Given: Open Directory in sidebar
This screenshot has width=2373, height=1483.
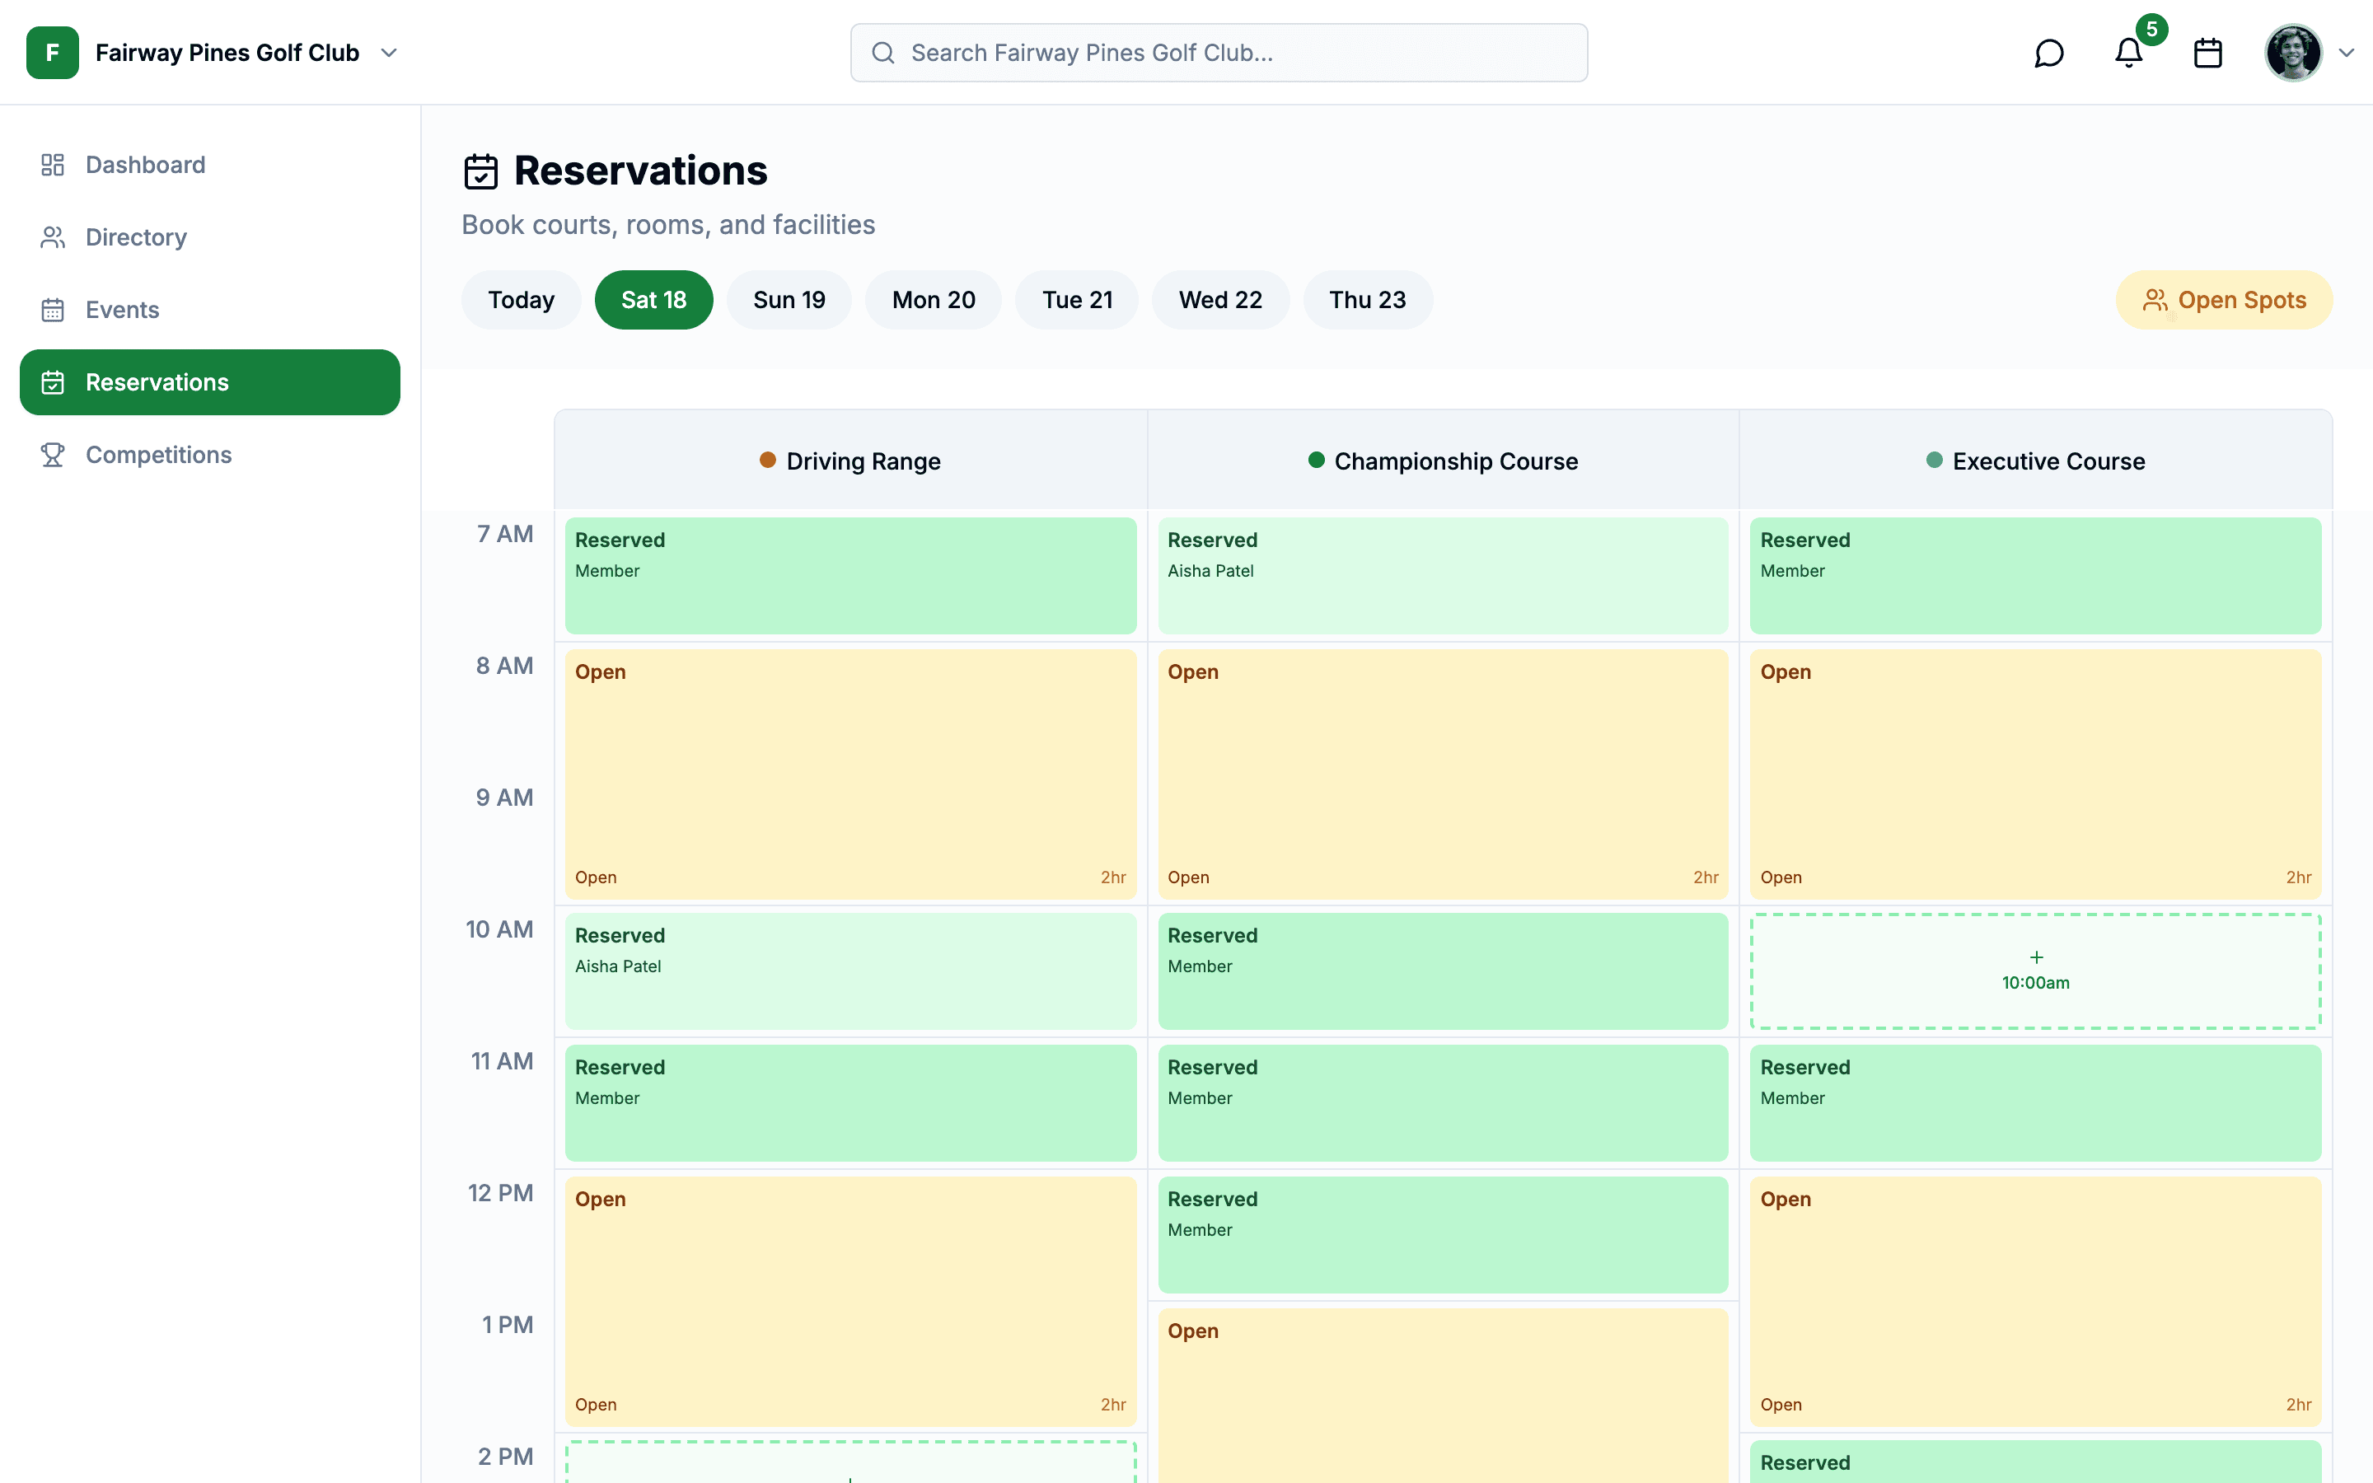Looking at the screenshot, I should pos(210,237).
